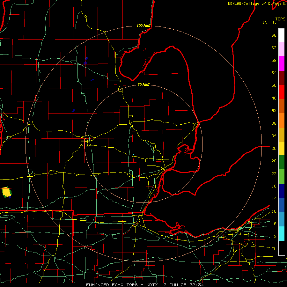Click the "26" legend value
The height and width of the screenshot is (287, 287).
tap(274, 161)
